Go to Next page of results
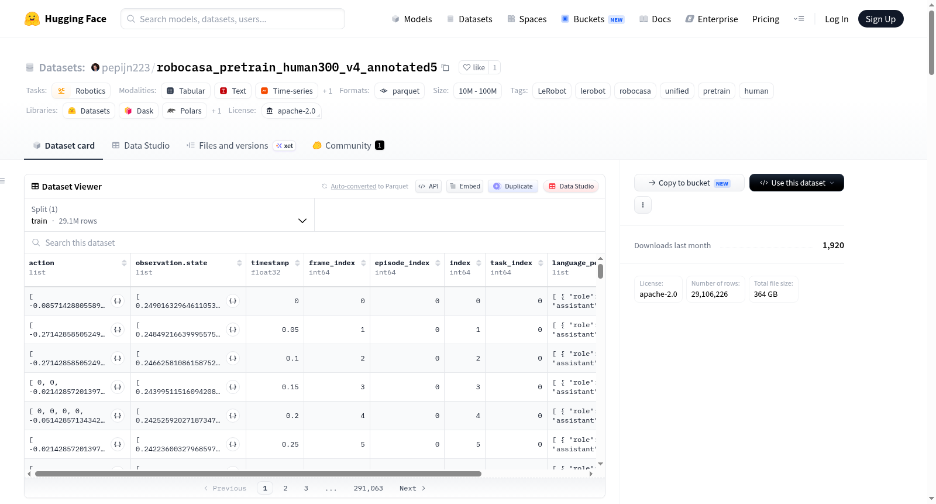The width and height of the screenshot is (936, 504). click(412, 488)
